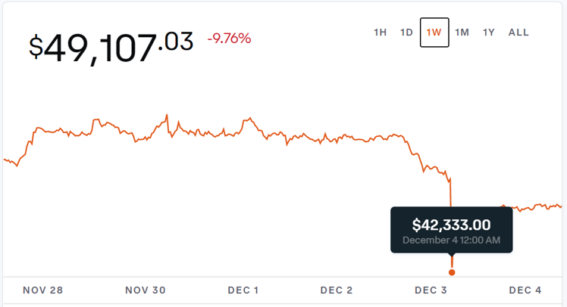
Task: Click the orange data point marker dot
Action: point(452,272)
